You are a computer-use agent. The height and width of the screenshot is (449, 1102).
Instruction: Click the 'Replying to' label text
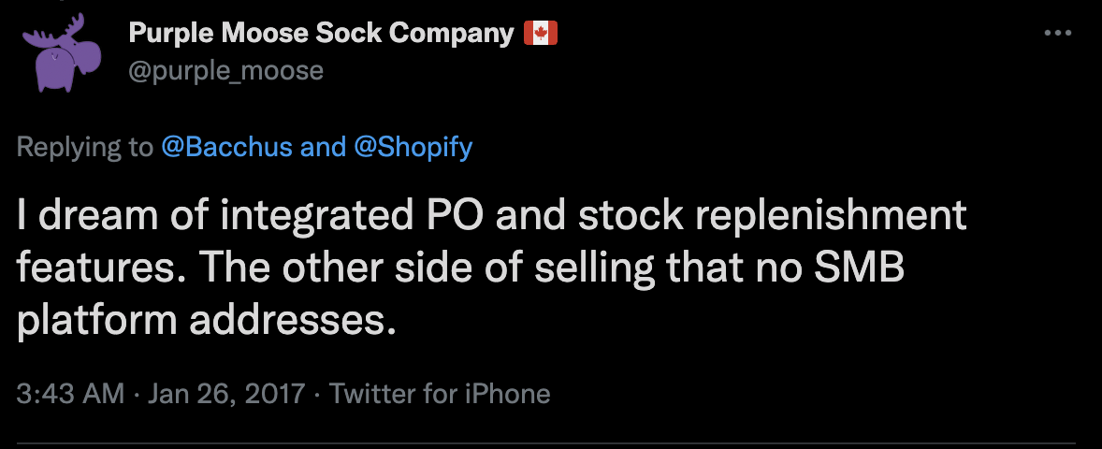(x=84, y=148)
